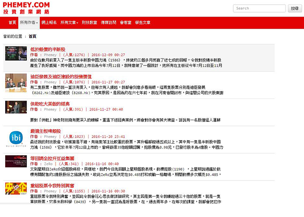Go to the 學生文章 section
This screenshot has width=304, height=217.
point(143,22)
